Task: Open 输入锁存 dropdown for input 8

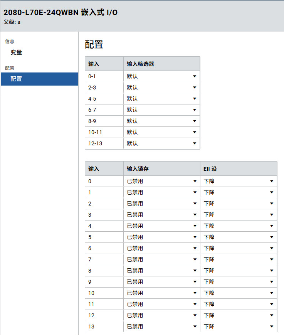Action: pyautogui.click(x=162, y=271)
